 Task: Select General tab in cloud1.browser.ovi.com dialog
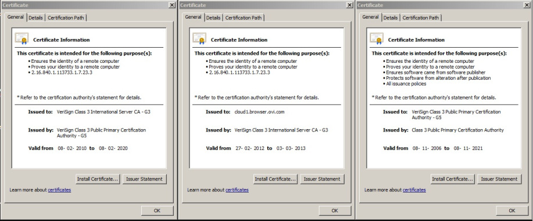(194, 17)
